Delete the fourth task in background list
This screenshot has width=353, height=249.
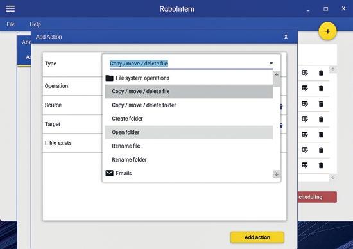(x=321, y=119)
